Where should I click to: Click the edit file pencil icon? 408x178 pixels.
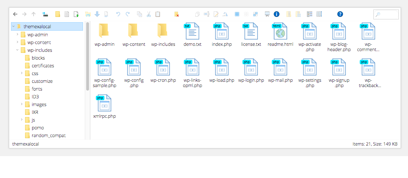coord(216,14)
